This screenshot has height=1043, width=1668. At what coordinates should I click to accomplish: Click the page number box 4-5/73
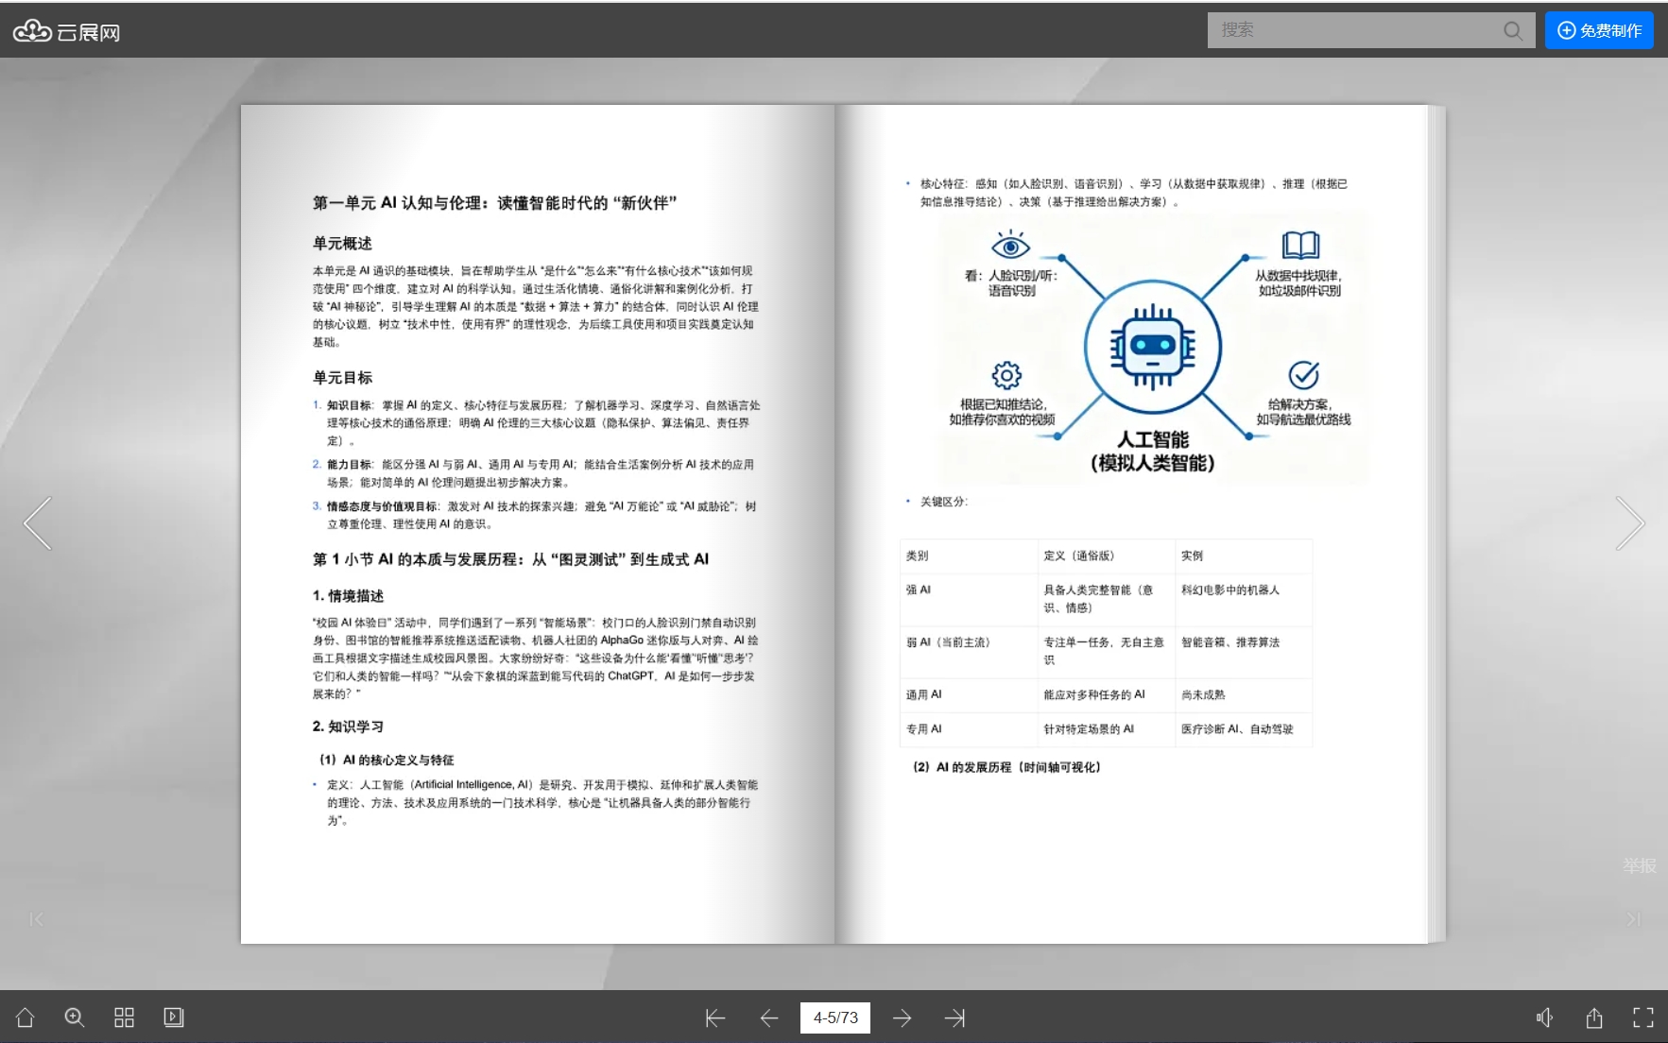835,1017
